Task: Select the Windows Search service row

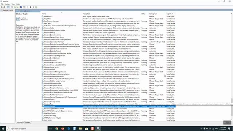Action: coord(108,99)
